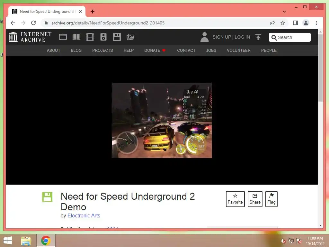Click the padlock site info icon
Viewport: 329px width, 247px height.
(46, 23)
